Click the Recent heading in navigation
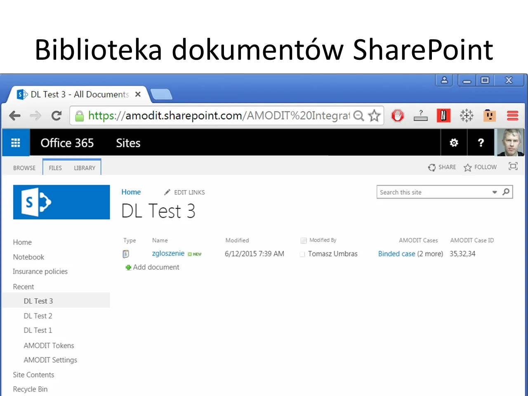528x396 pixels. pos(24,287)
